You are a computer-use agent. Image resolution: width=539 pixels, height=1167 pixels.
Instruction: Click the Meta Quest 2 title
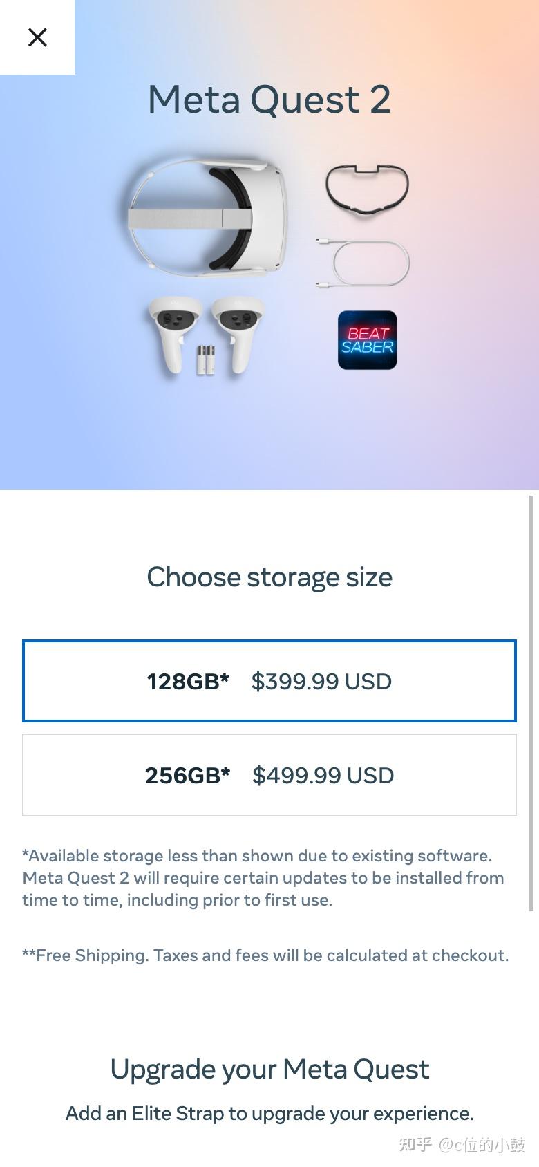click(269, 100)
